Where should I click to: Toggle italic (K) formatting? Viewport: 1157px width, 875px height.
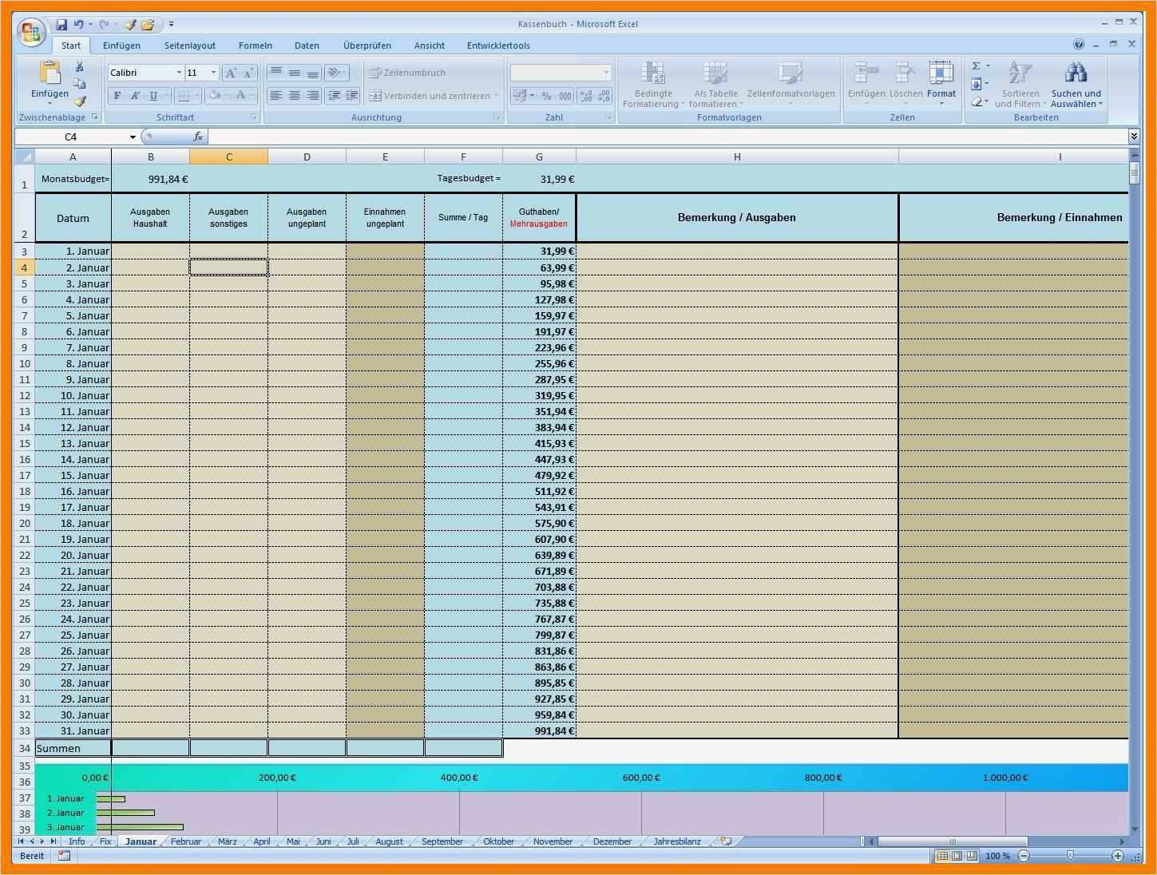tap(135, 96)
